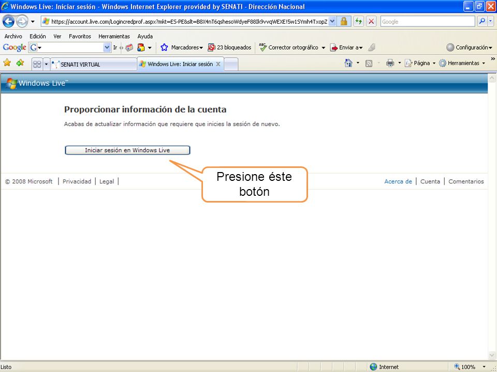This screenshot has height=372, width=497.
Task: Click the RSS feeds icon
Action: point(369,63)
